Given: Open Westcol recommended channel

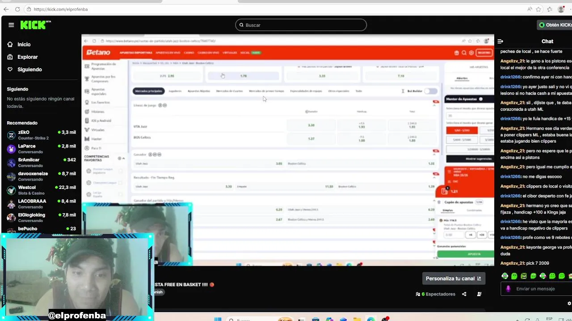Looking at the screenshot, I should pos(41,190).
